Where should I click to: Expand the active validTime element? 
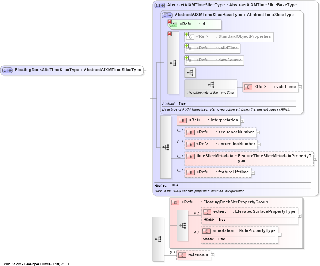(300, 87)
